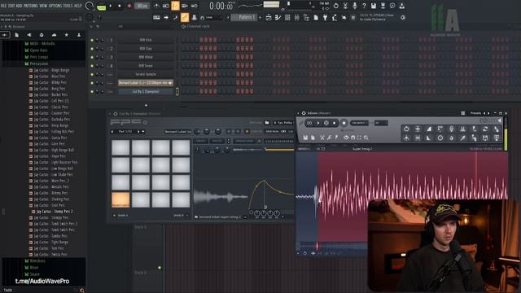Open the VIEW menu
The height and width of the screenshot is (293, 521).
(x=43, y=6)
